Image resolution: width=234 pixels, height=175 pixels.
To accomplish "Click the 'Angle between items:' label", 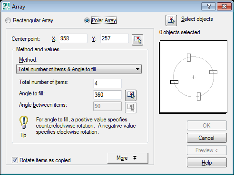I will pos(43,105).
